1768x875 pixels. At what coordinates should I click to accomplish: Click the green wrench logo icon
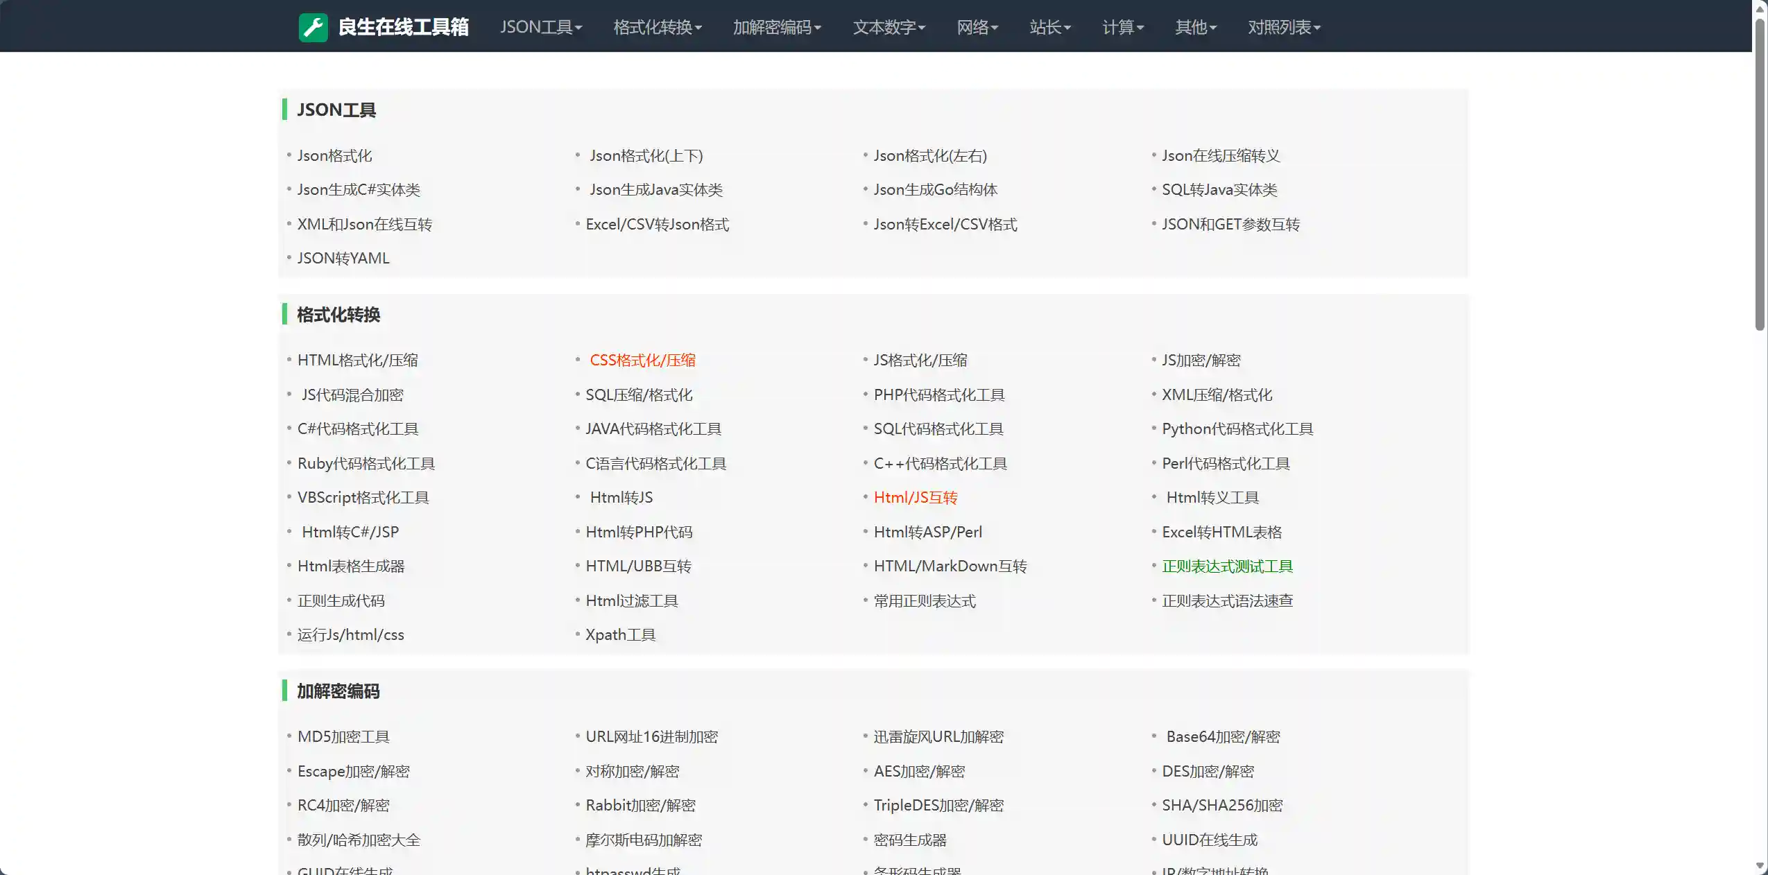(x=313, y=27)
